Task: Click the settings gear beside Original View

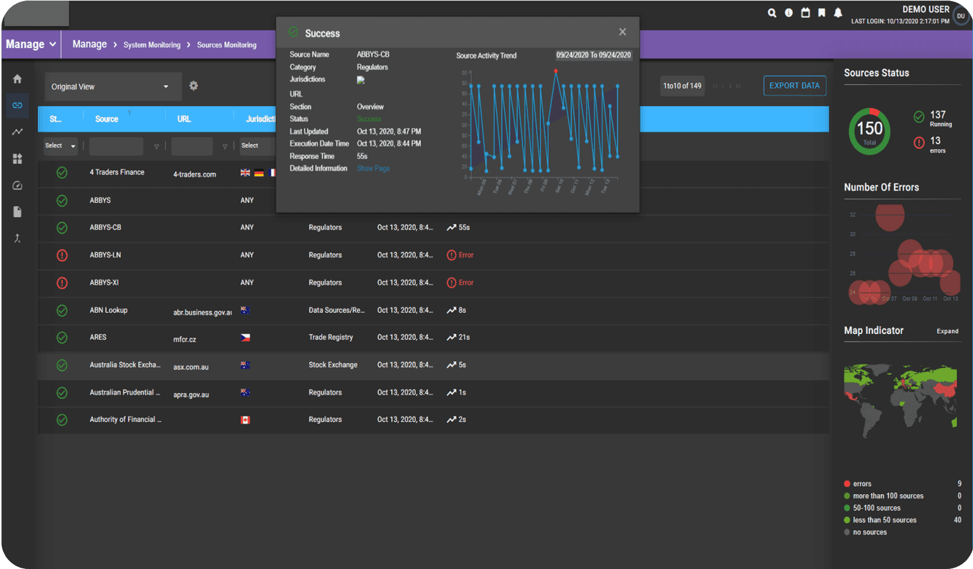Action: (193, 86)
